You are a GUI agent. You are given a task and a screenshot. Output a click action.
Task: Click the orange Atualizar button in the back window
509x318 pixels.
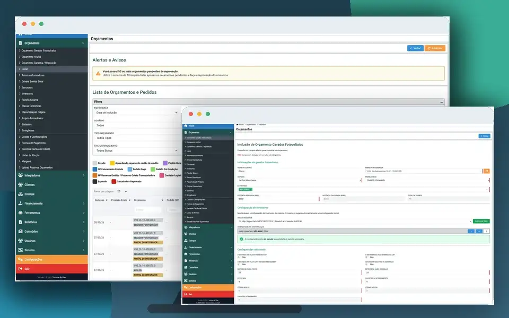point(435,48)
